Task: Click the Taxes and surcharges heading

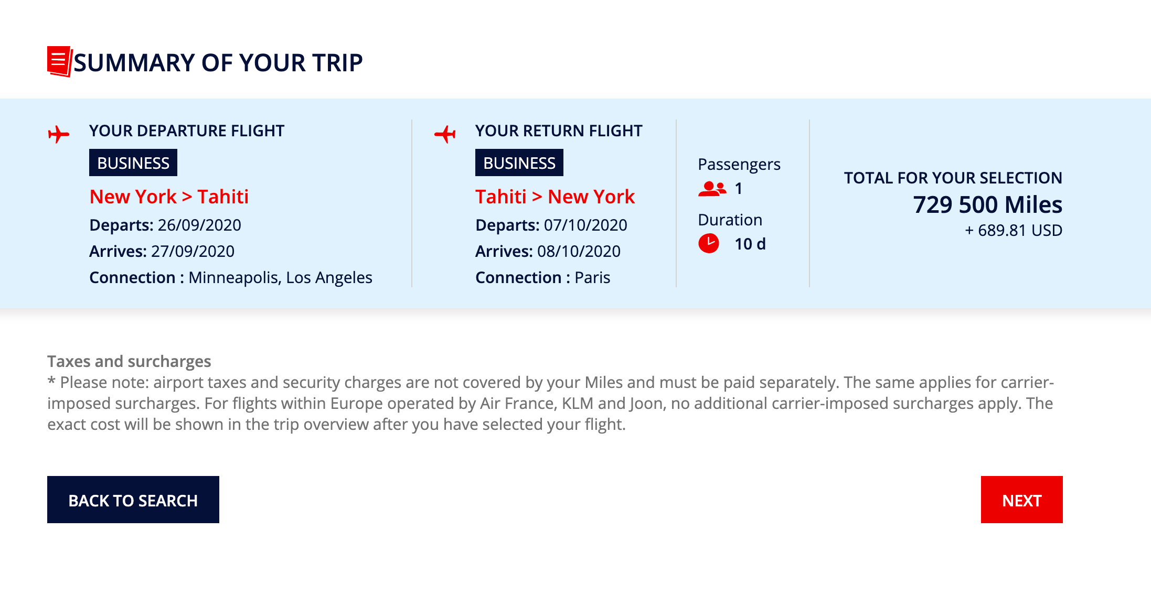Action: [129, 362]
